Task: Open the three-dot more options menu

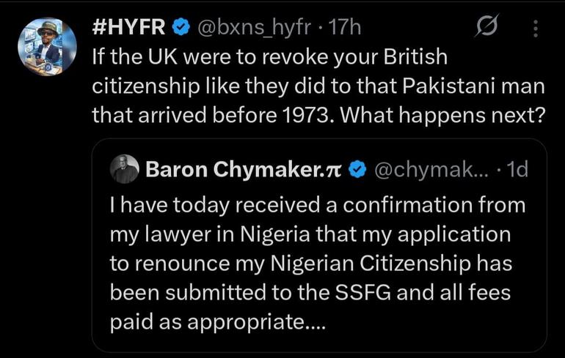Action: pos(536,29)
